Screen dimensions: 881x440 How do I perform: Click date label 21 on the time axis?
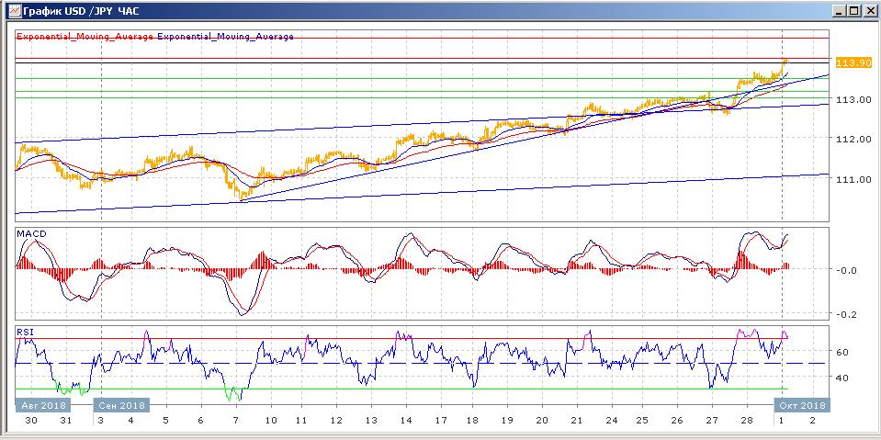point(577,421)
